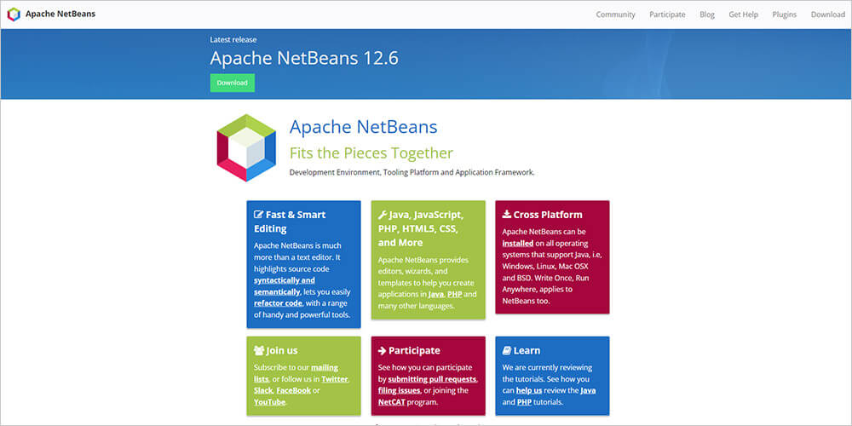Image resolution: width=852 pixels, height=426 pixels.
Task: Click the 'Learn' card heading
Action: pos(527,350)
